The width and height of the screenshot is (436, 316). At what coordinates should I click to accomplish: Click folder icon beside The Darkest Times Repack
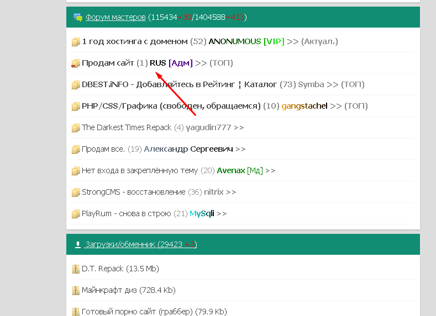[x=76, y=128]
